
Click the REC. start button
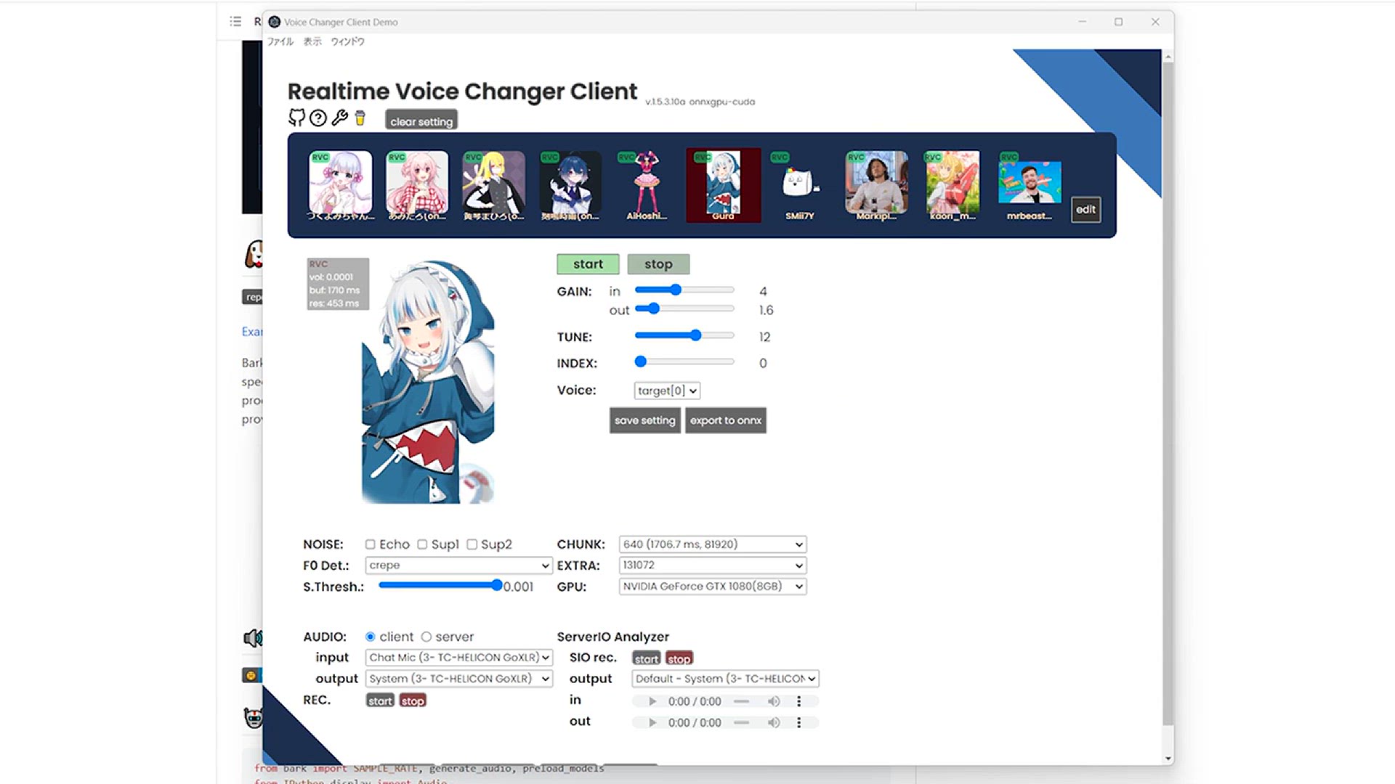click(x=380, y=701)
